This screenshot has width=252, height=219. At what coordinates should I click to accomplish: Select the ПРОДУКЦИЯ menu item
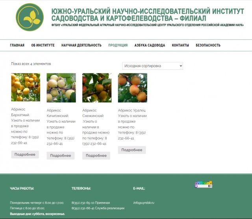(x=118, y=45)
